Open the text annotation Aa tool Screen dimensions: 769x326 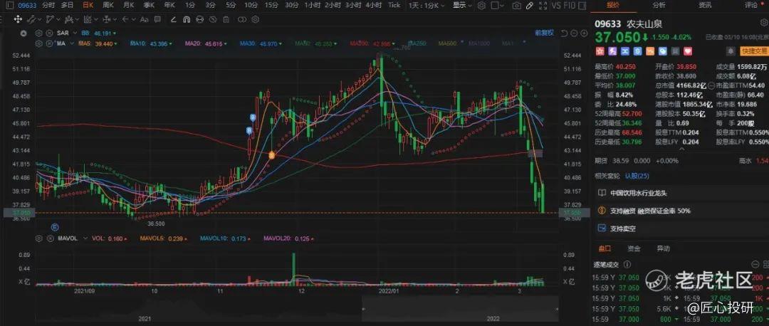pos(144,20)
